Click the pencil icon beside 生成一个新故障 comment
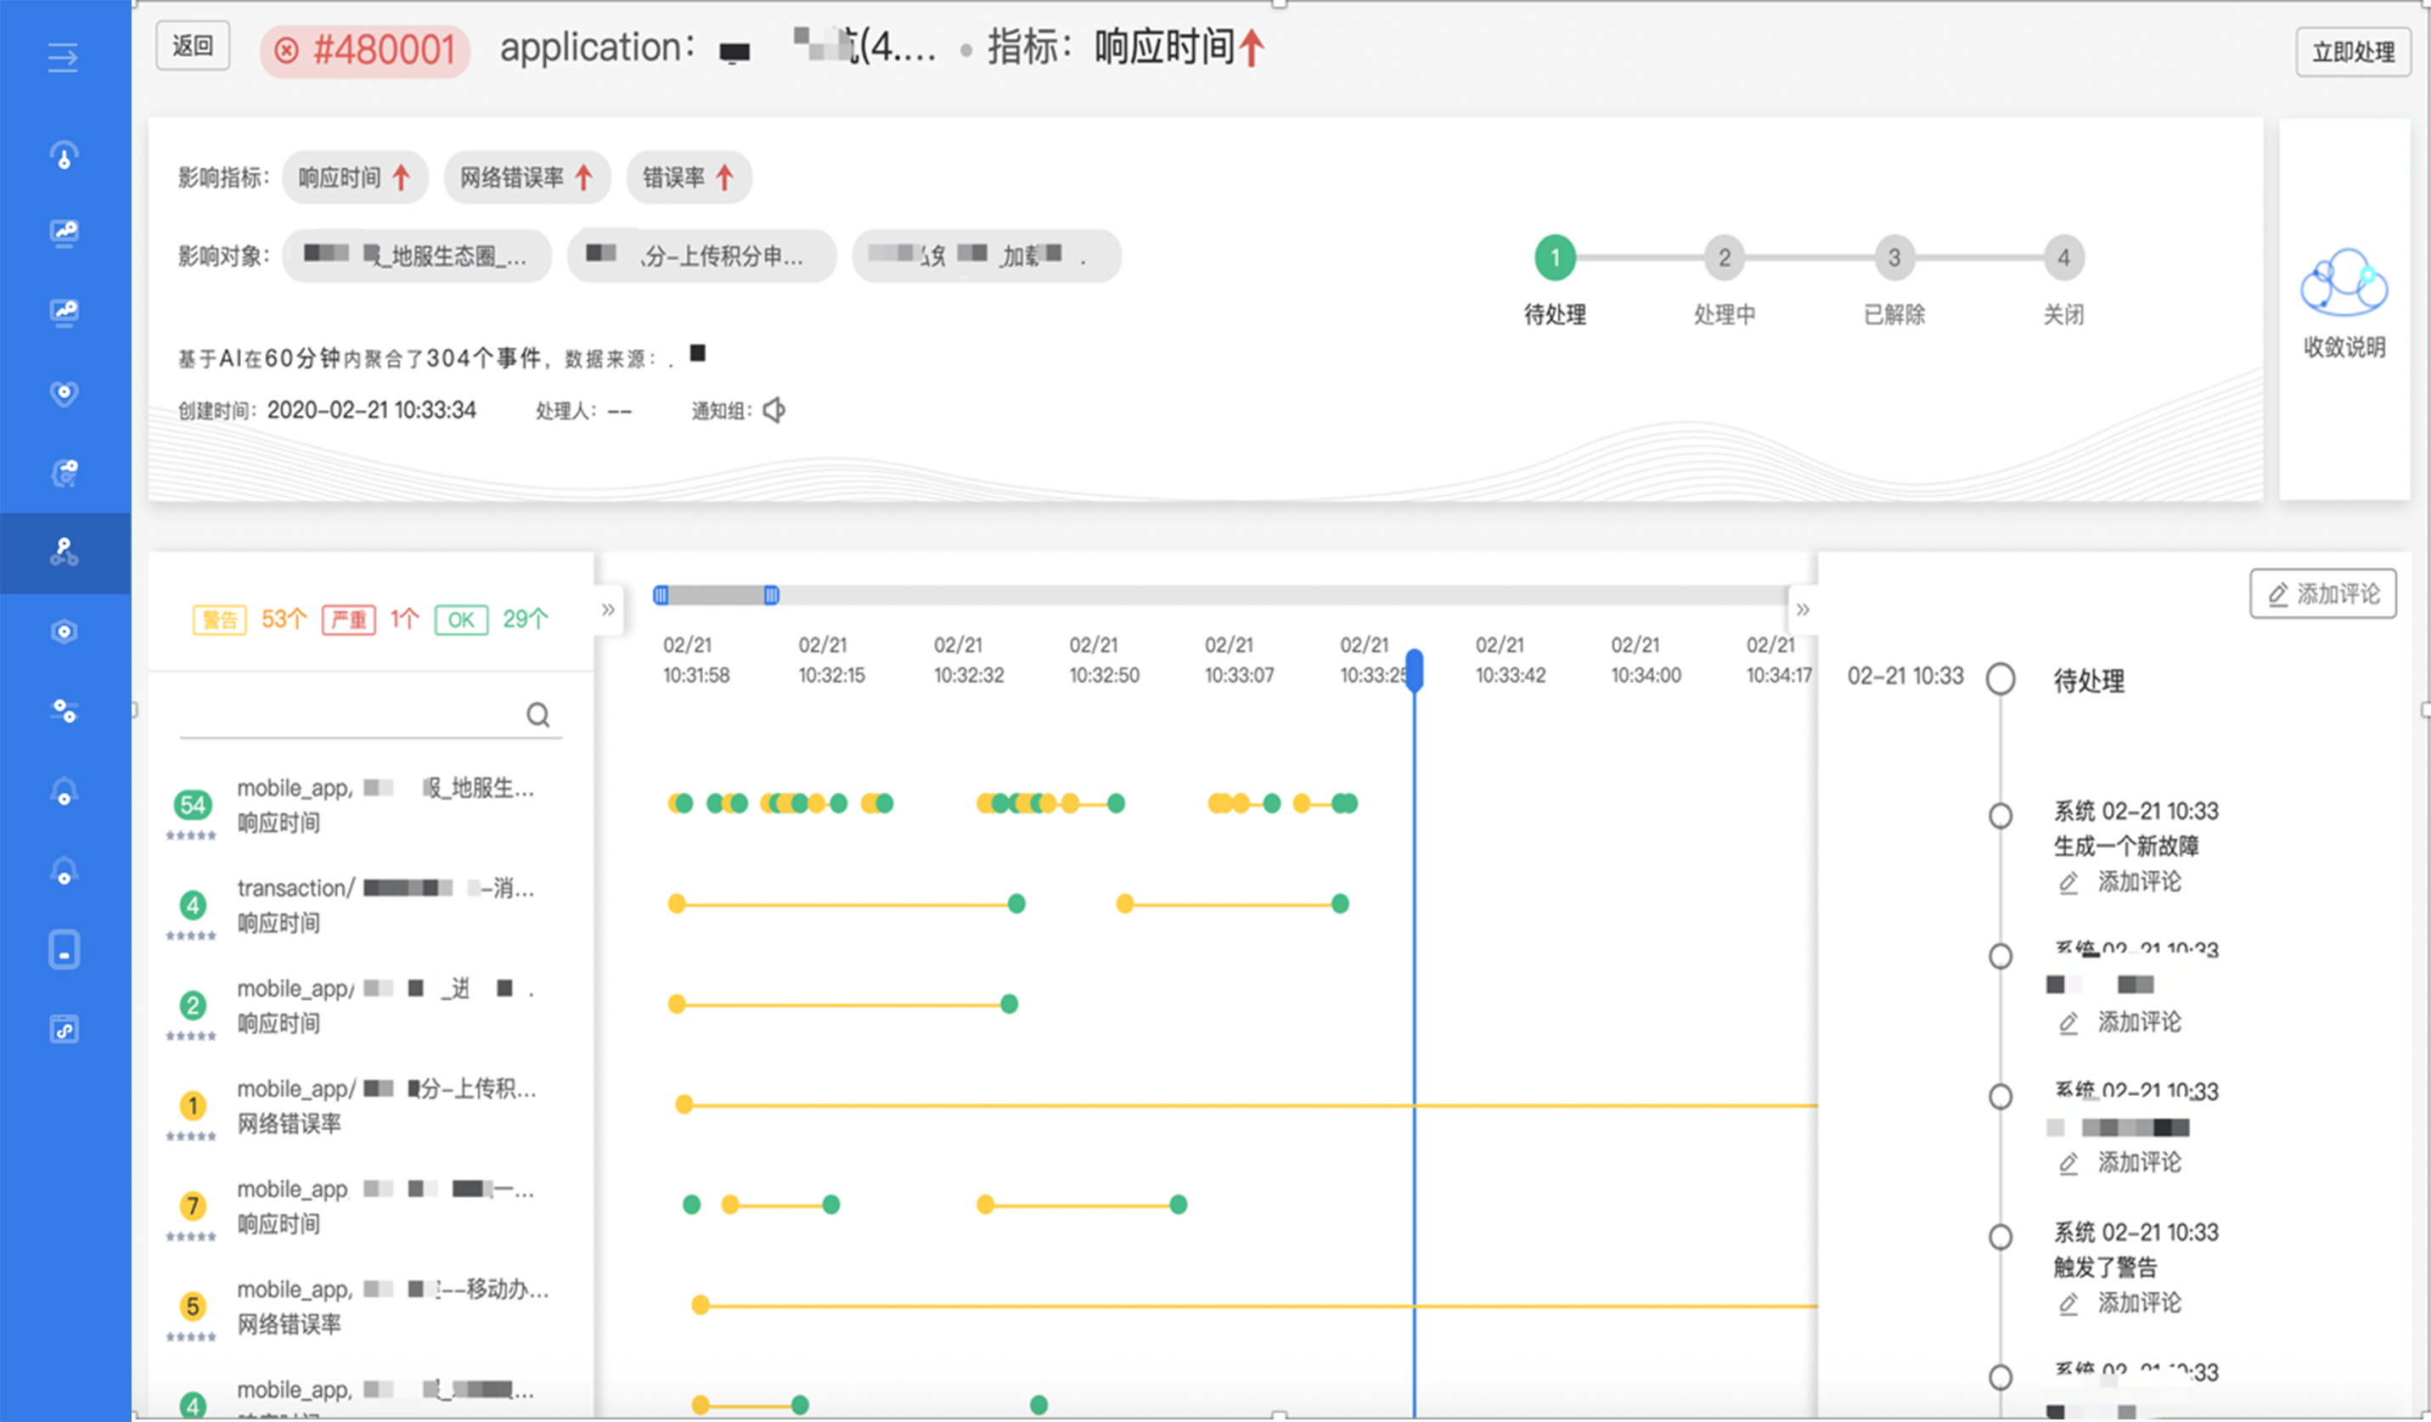The height and width of the screenshot is (1422, 2431). (x=2068, y=883)
